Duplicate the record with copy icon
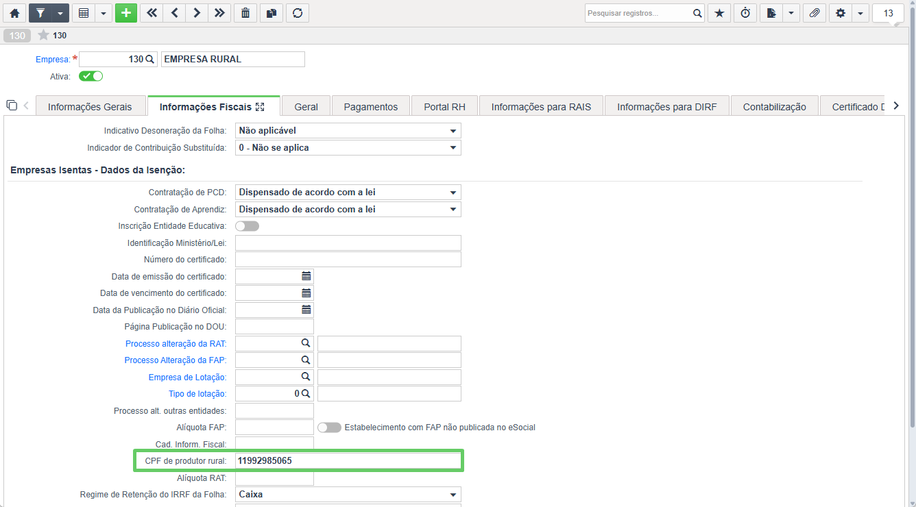916x507 pixels. tap(271, 13)
